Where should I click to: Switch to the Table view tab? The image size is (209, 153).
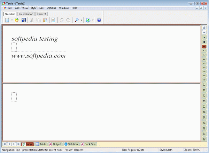(41, 144)
